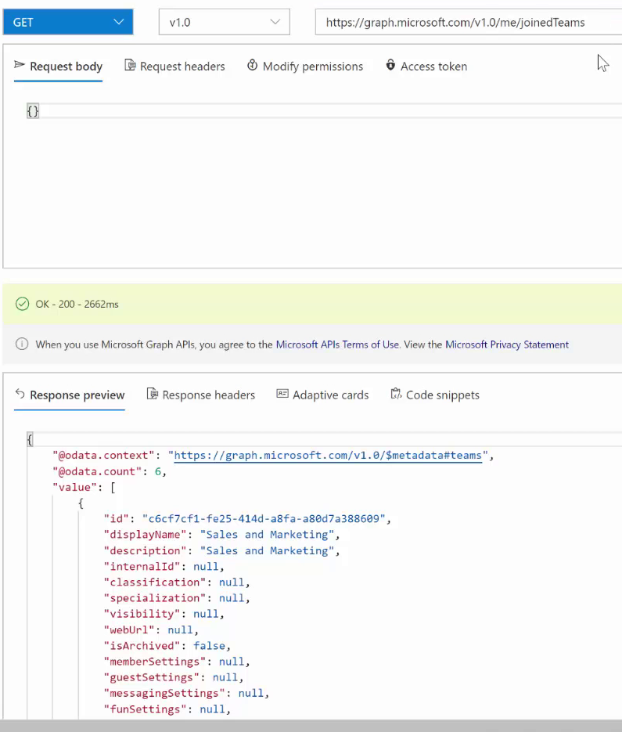Click the "messagingSettings" null line
The image size is (622, 732).
pyautogui.click(x=187, y=694)
